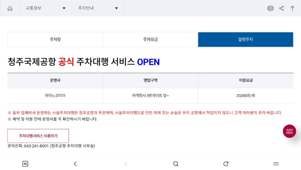The height and width of the screenshot is (170, 301).
Task: Select the 여객청사 3번게이트 앞~ cell
Action: tap(150, 96)
